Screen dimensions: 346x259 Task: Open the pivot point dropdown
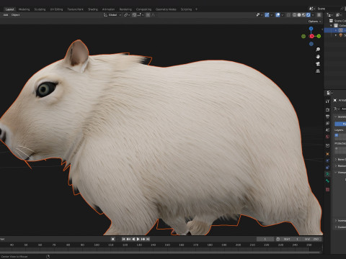127,15
